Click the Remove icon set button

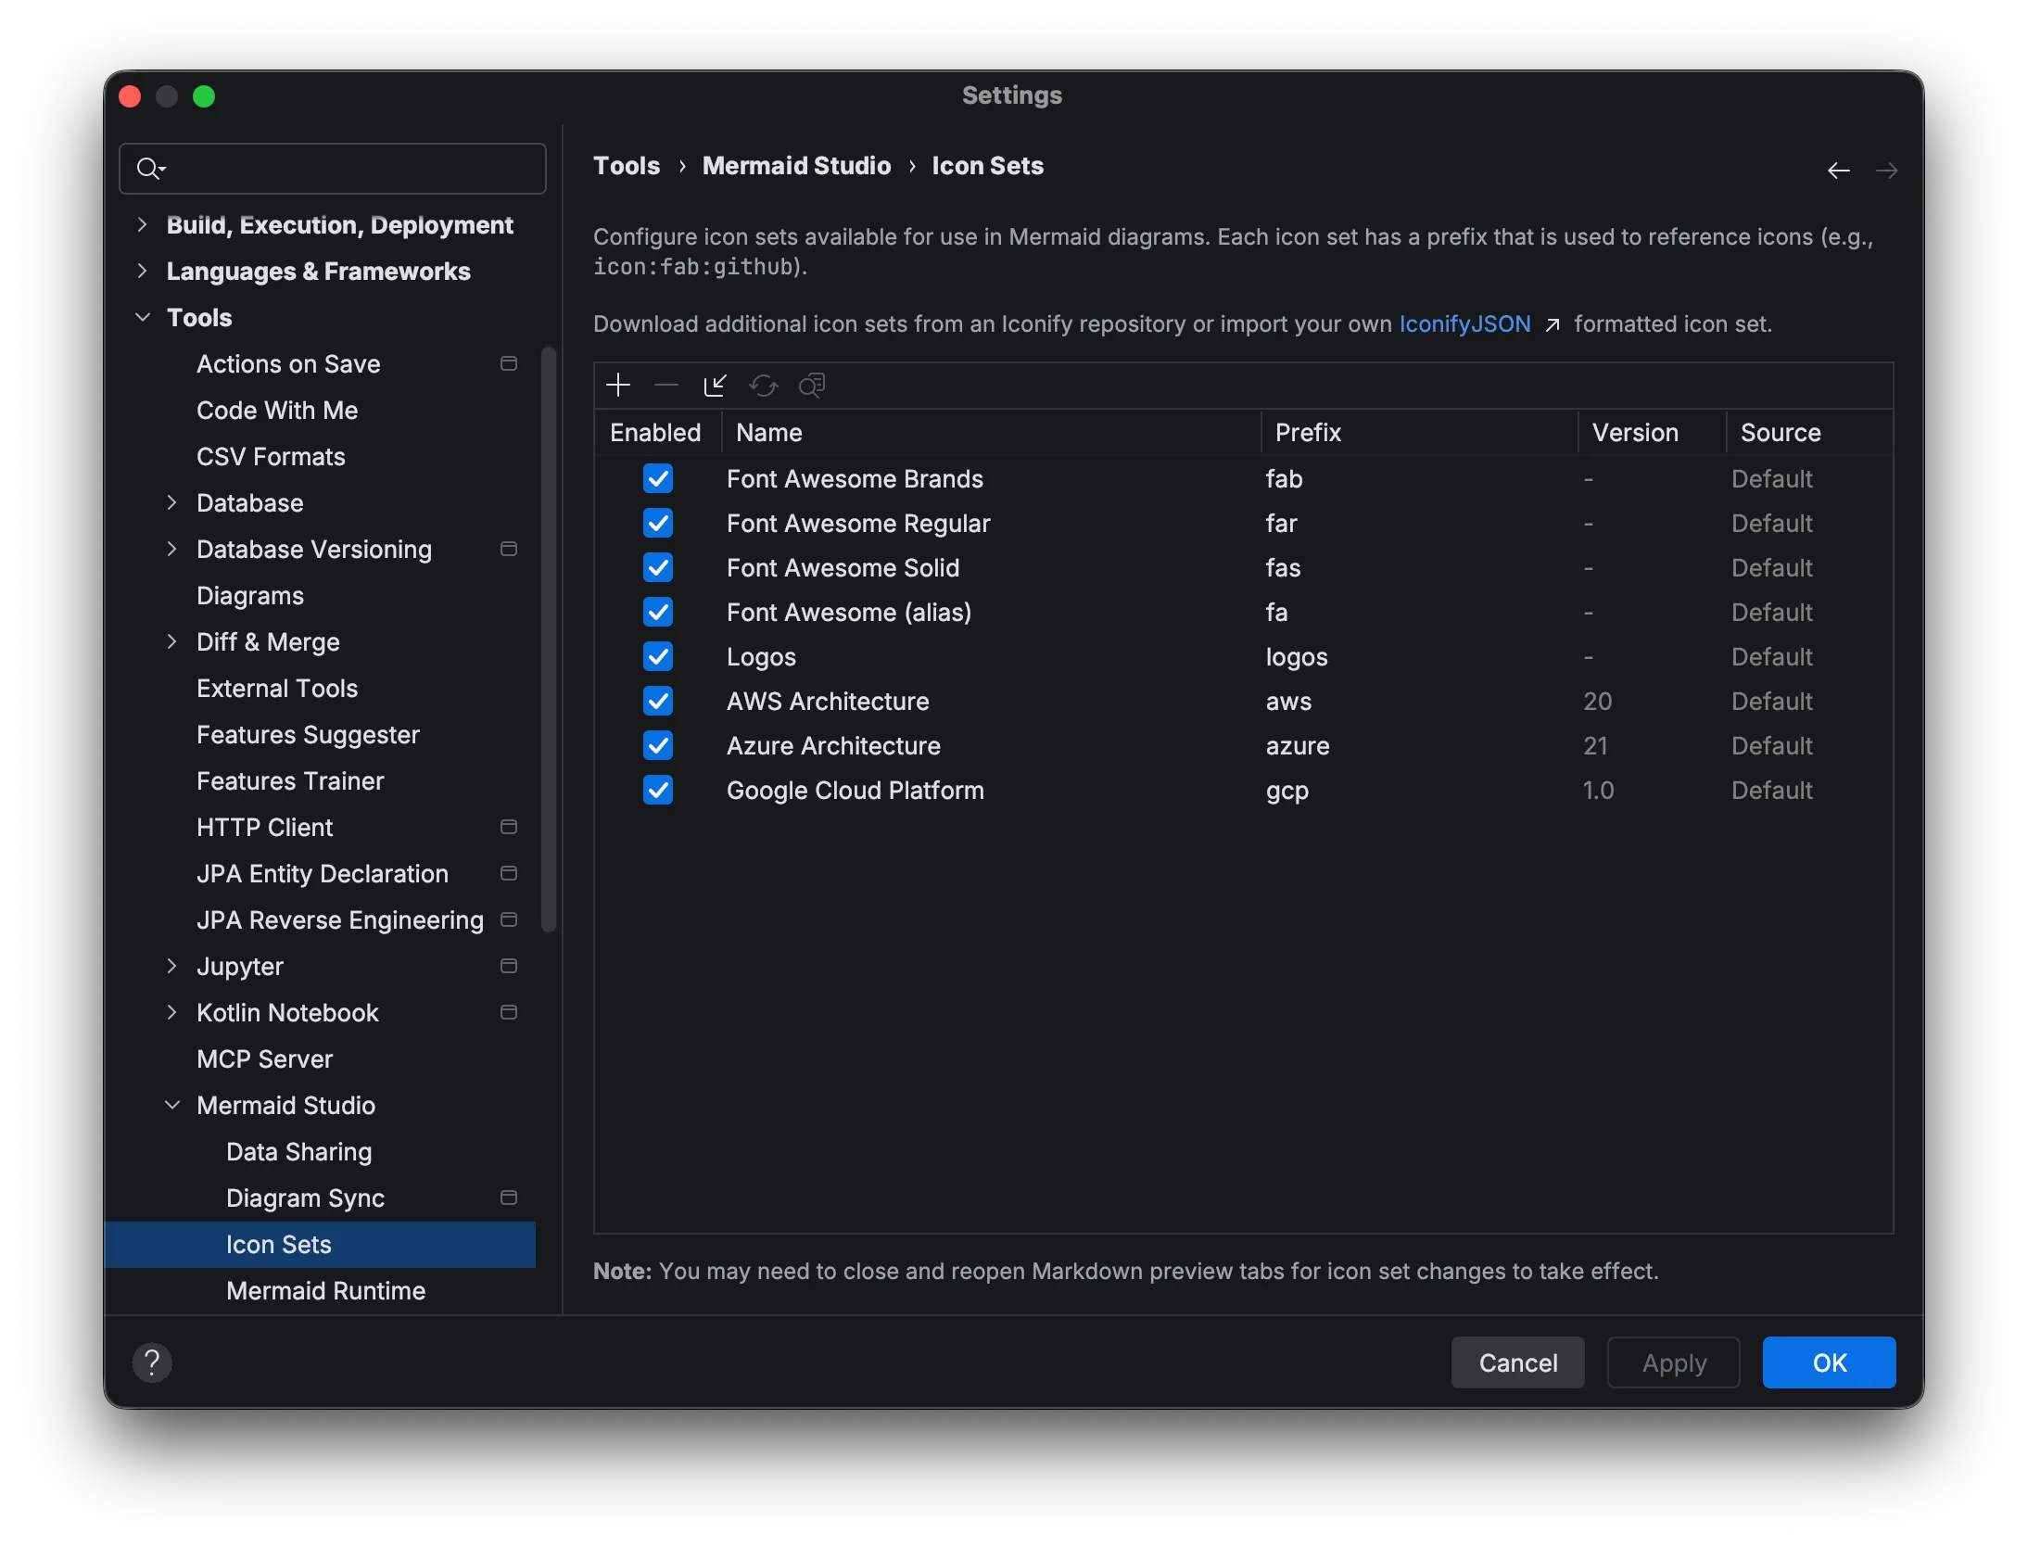pos(666,385)
